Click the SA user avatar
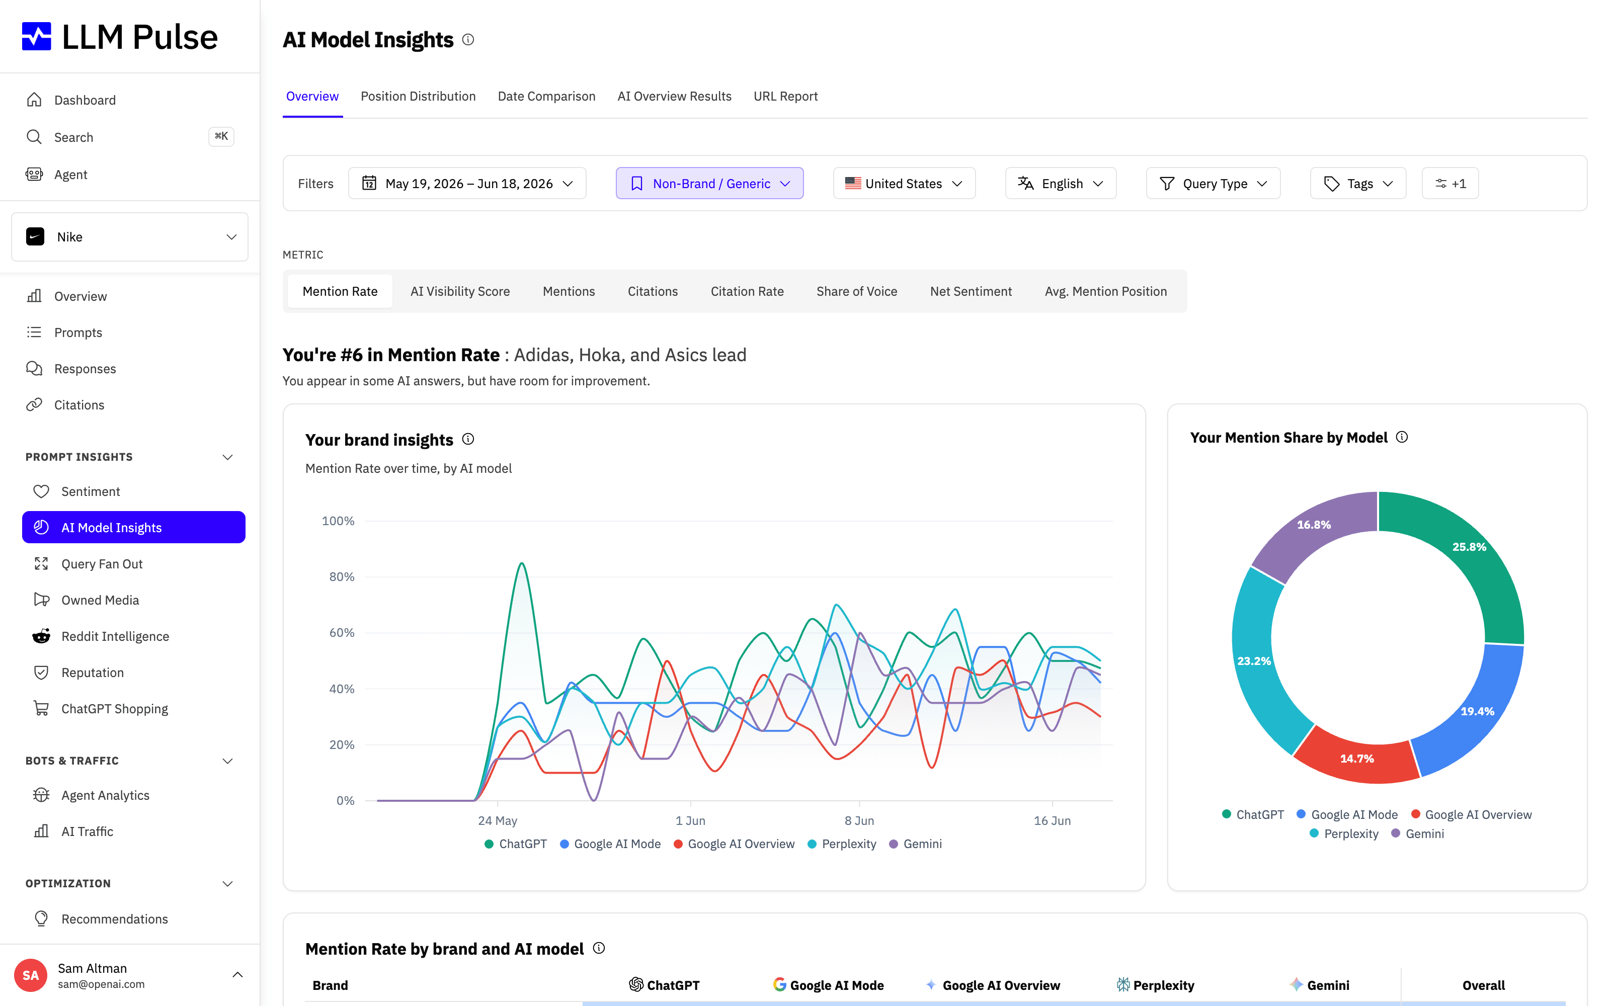This screenshot has height=1006, width=1610. coord(31,975)
